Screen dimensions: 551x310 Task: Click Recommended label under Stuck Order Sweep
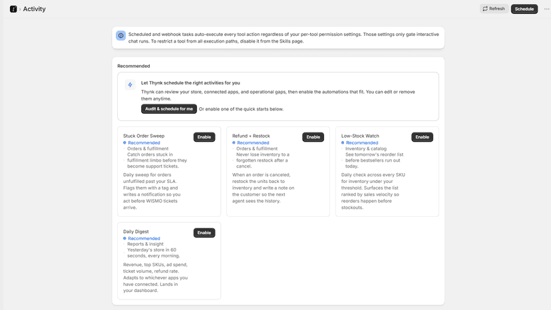pos(144,143)
